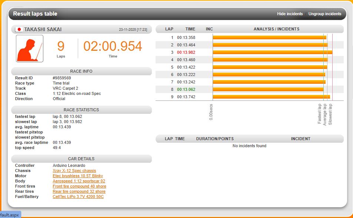Click the ANALYSIS / INCIDENTS column header
The image size is (353, 218).
[276, 29]
